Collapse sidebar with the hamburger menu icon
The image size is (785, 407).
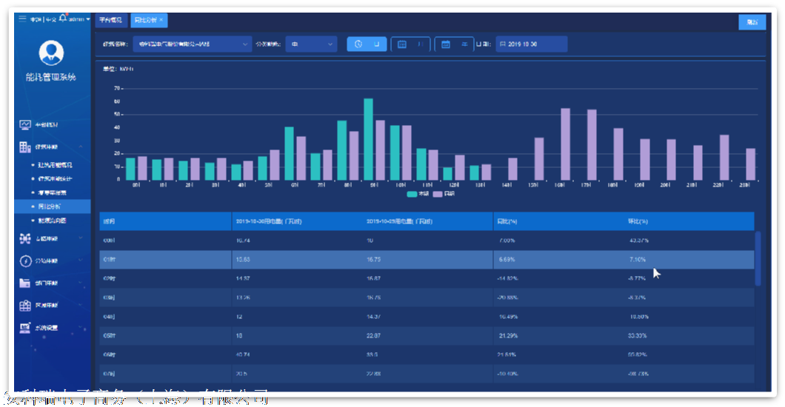[22, 18]
